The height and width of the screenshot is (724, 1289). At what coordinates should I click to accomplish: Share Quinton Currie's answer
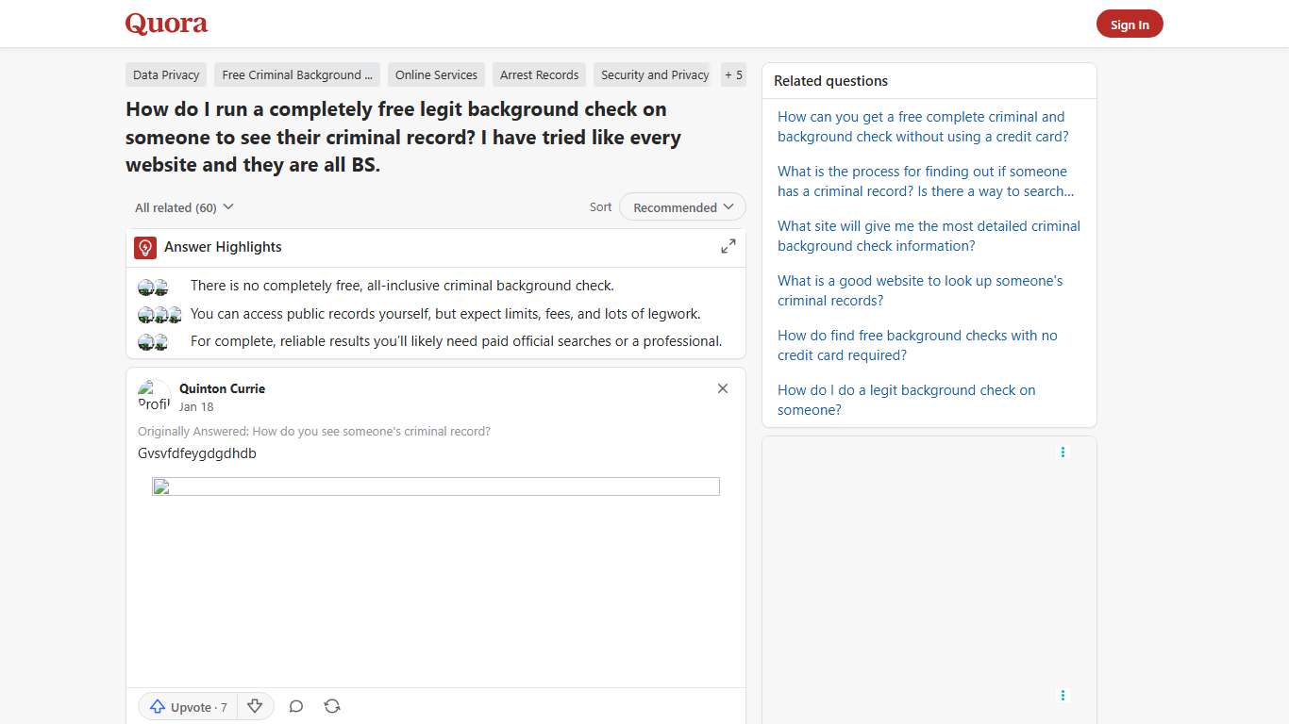[332, 705]
